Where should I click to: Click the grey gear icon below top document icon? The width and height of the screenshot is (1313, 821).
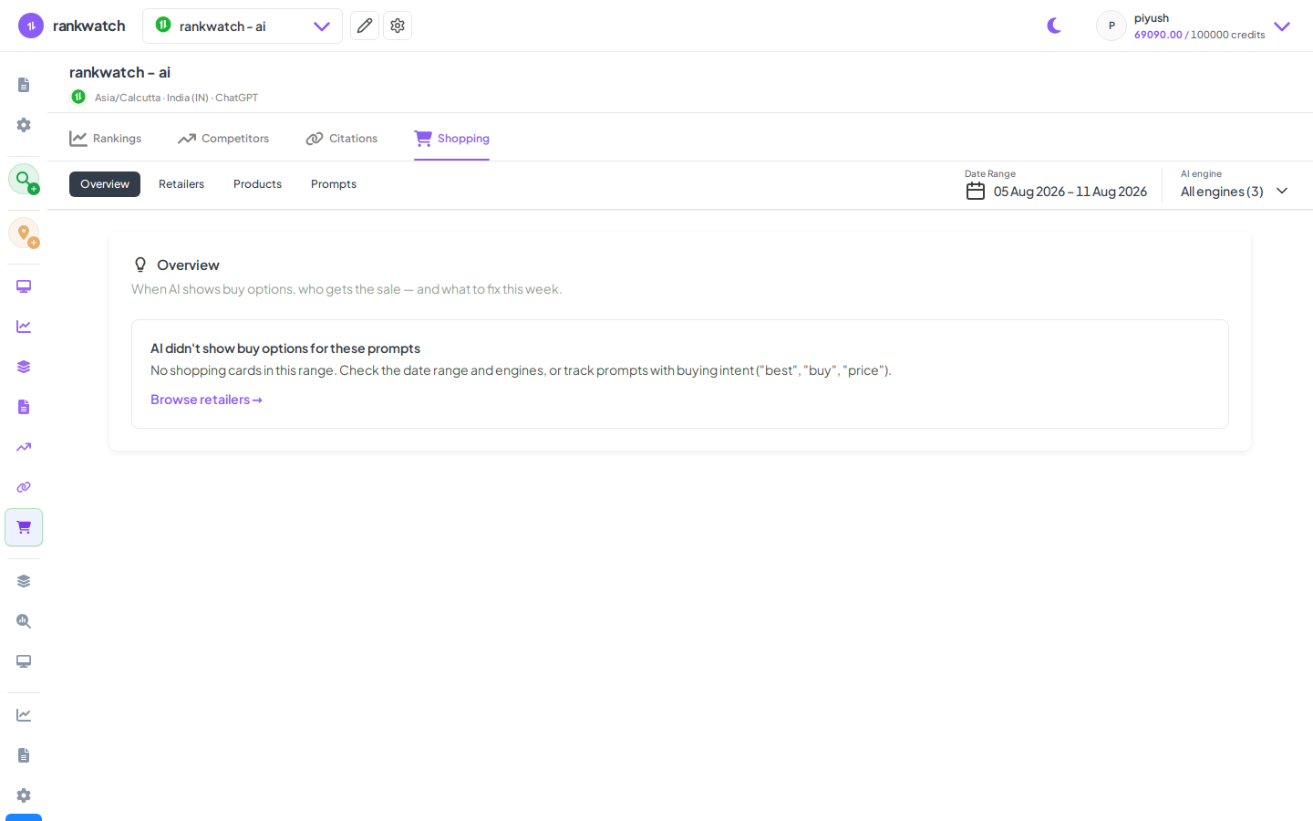(x=24, y=125)
